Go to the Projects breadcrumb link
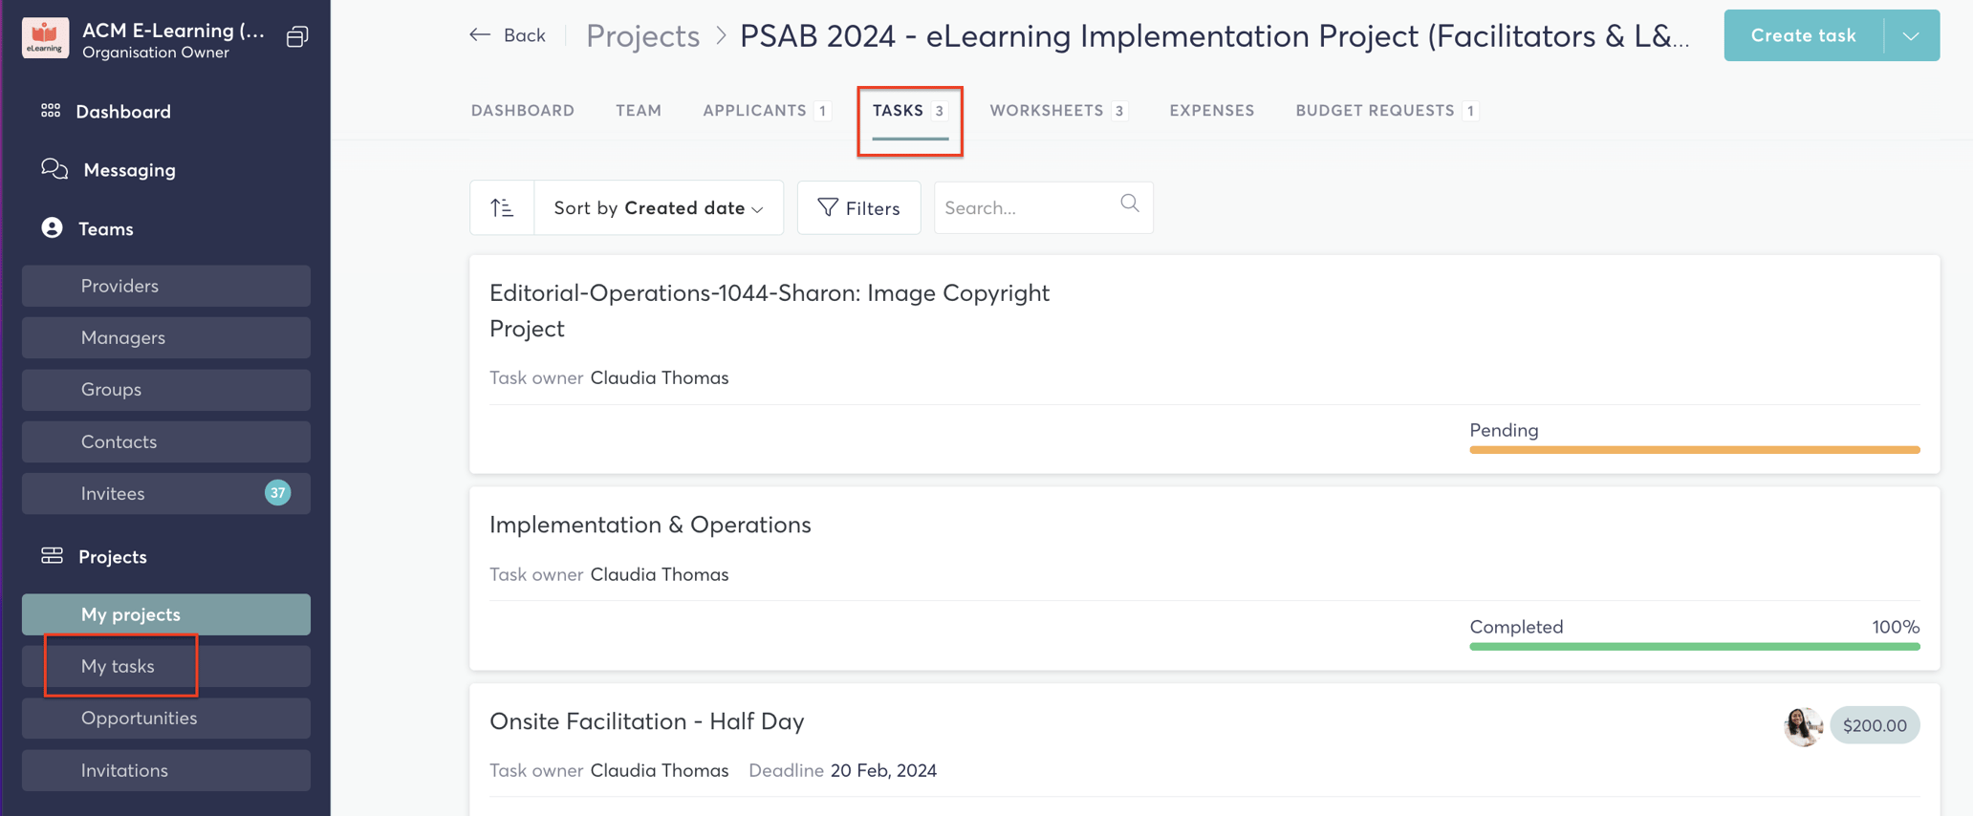1973x816 pixels. 642,35
